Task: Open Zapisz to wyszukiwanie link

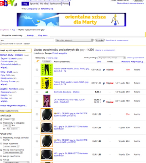Action: [x=105, y=50]
